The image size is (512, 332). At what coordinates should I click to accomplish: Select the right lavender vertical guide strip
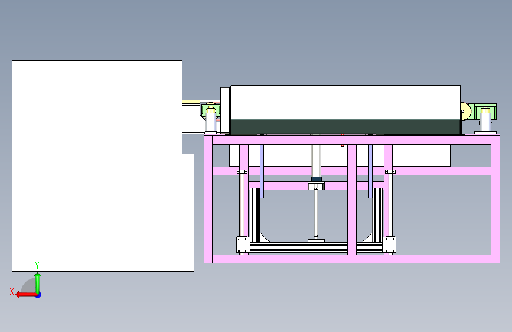(371, 171)
